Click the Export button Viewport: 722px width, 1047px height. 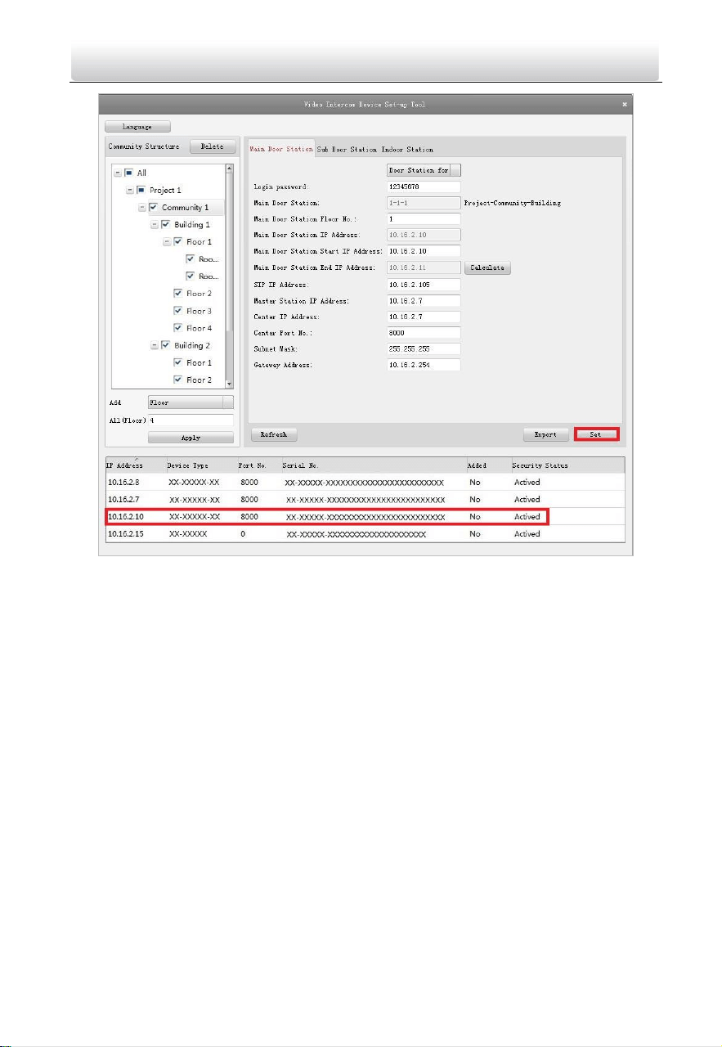pos(545,435)
